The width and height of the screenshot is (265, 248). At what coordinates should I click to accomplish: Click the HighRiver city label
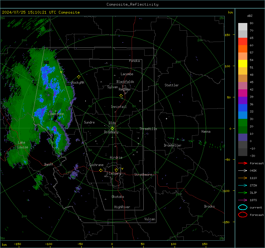point(122,207)
